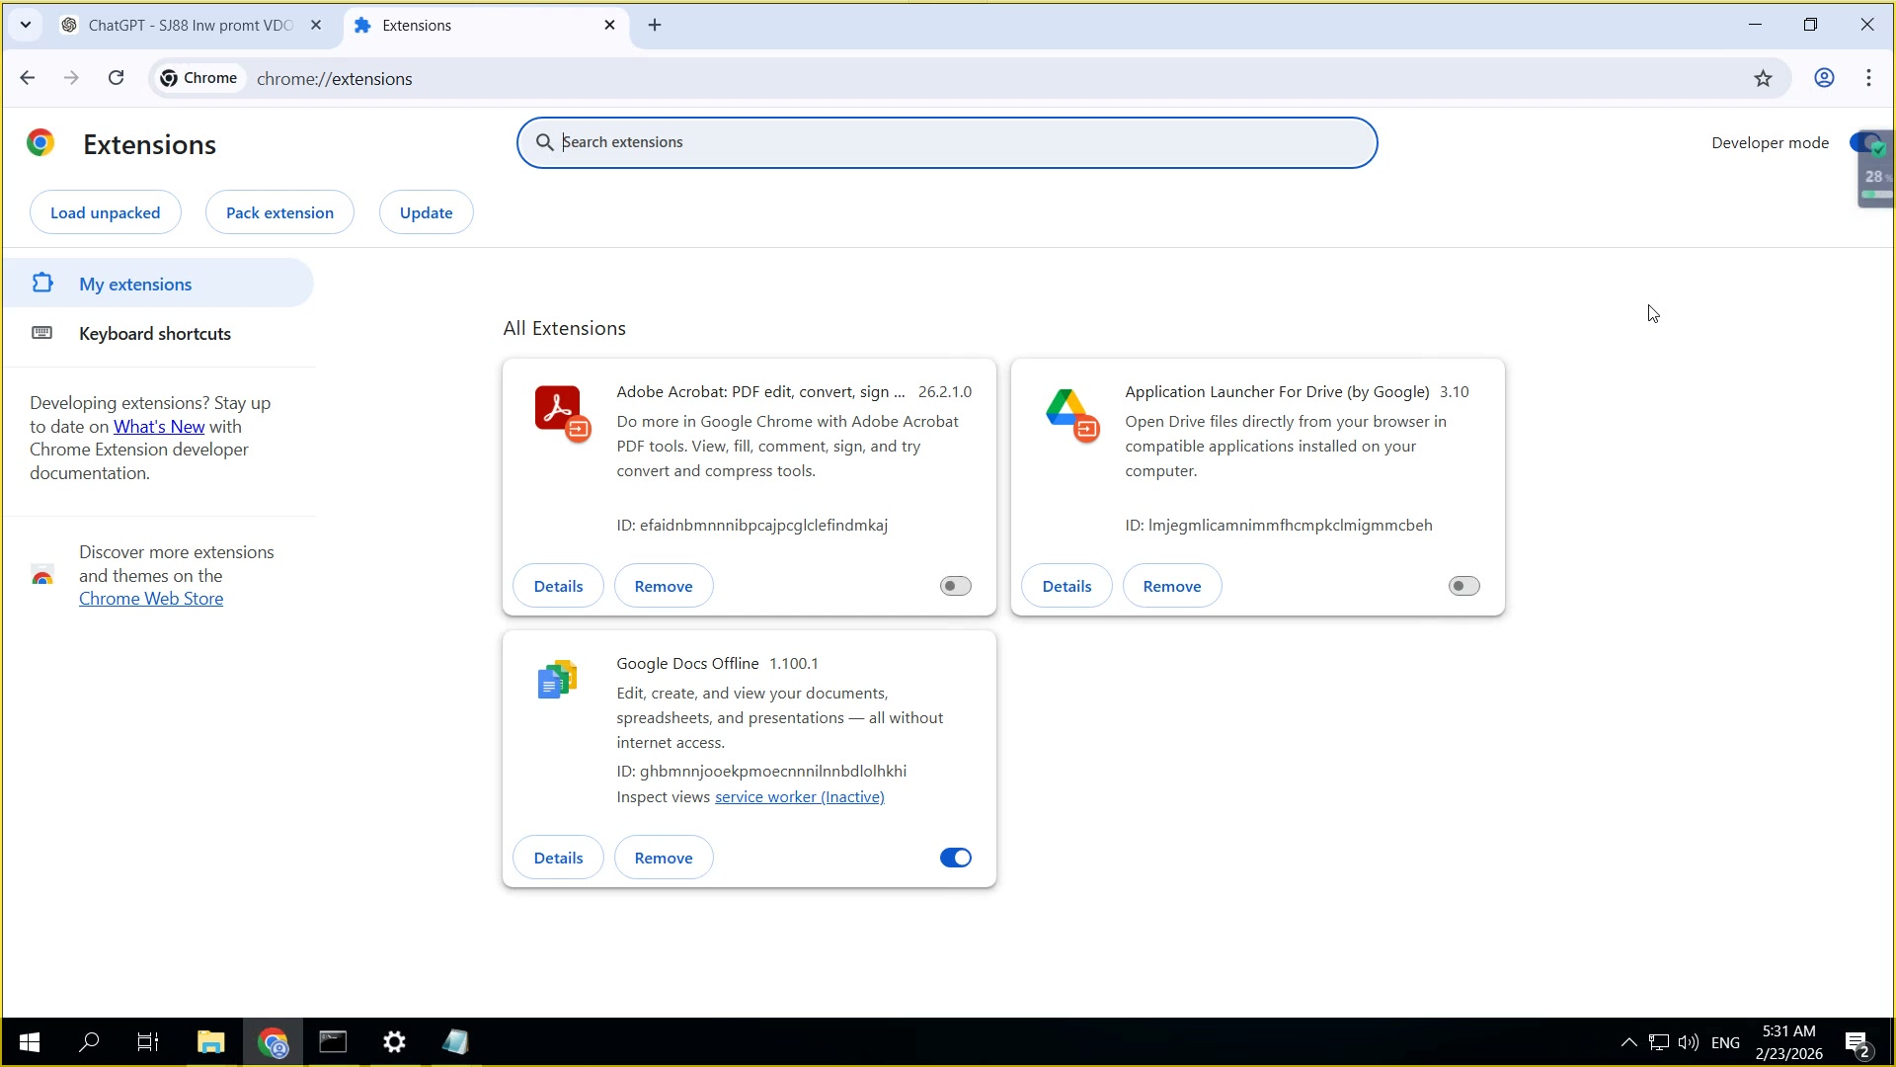Click the Google Docs Offline extension icon
The height and width of the screenshot is (1067, 1896).
[x=557, y=680]
